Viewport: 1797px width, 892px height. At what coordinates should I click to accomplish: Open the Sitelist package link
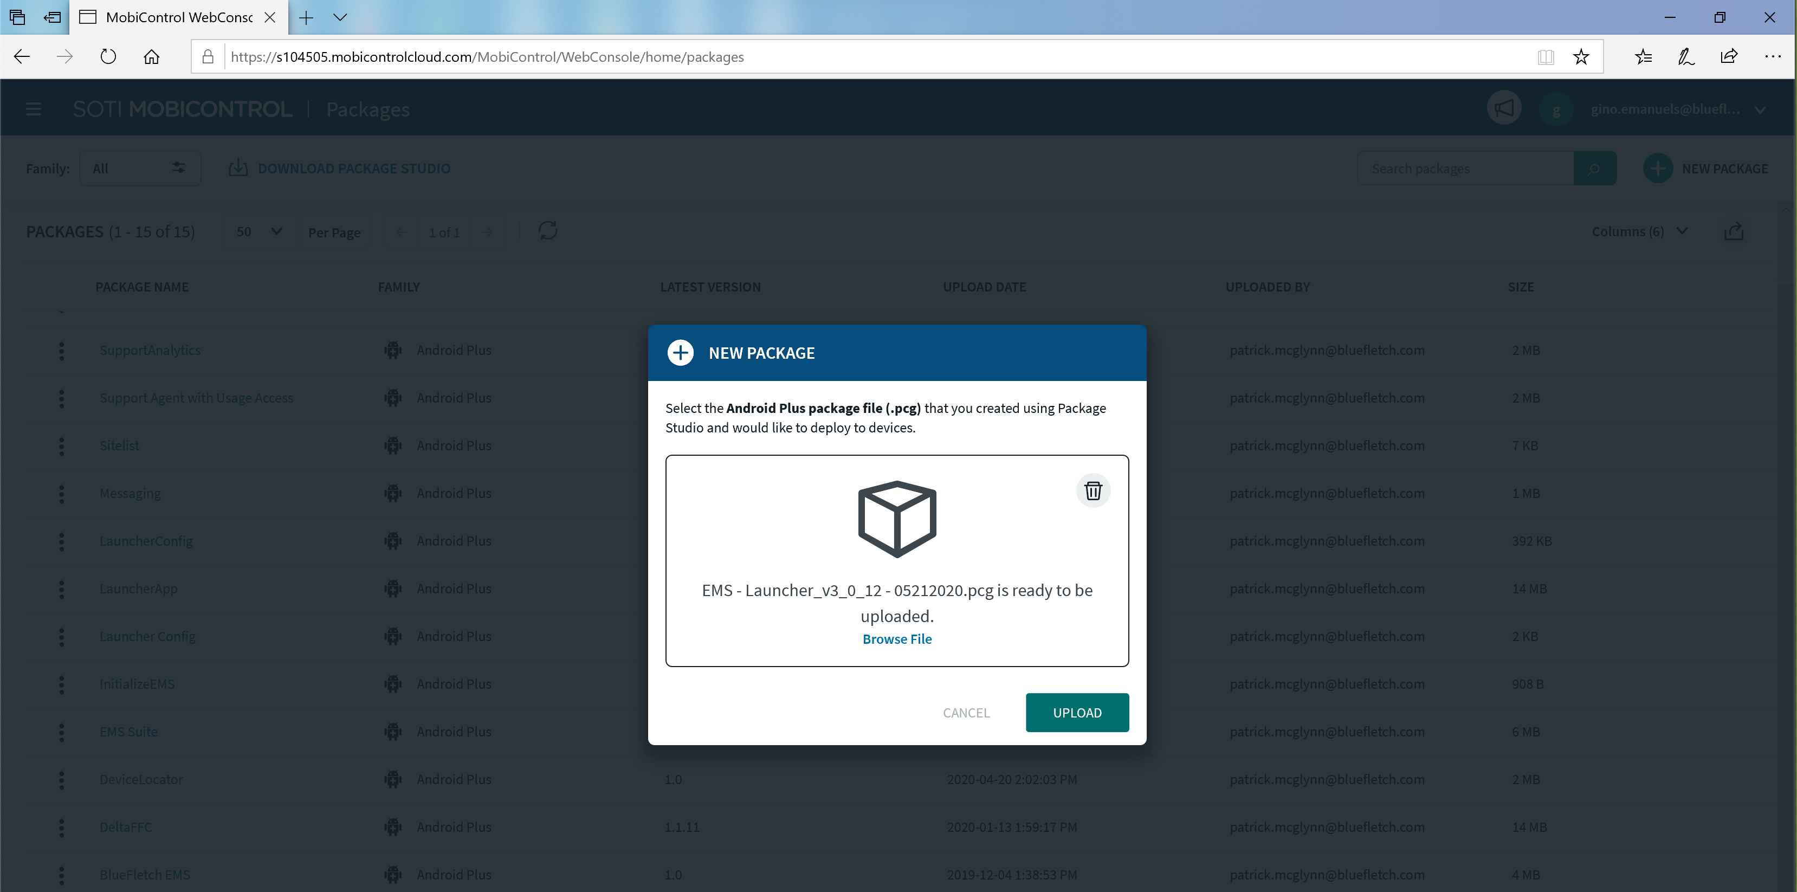pos(119,445)
